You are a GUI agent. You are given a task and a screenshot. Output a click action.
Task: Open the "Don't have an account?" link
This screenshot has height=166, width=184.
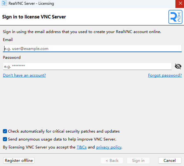(24, 75)
